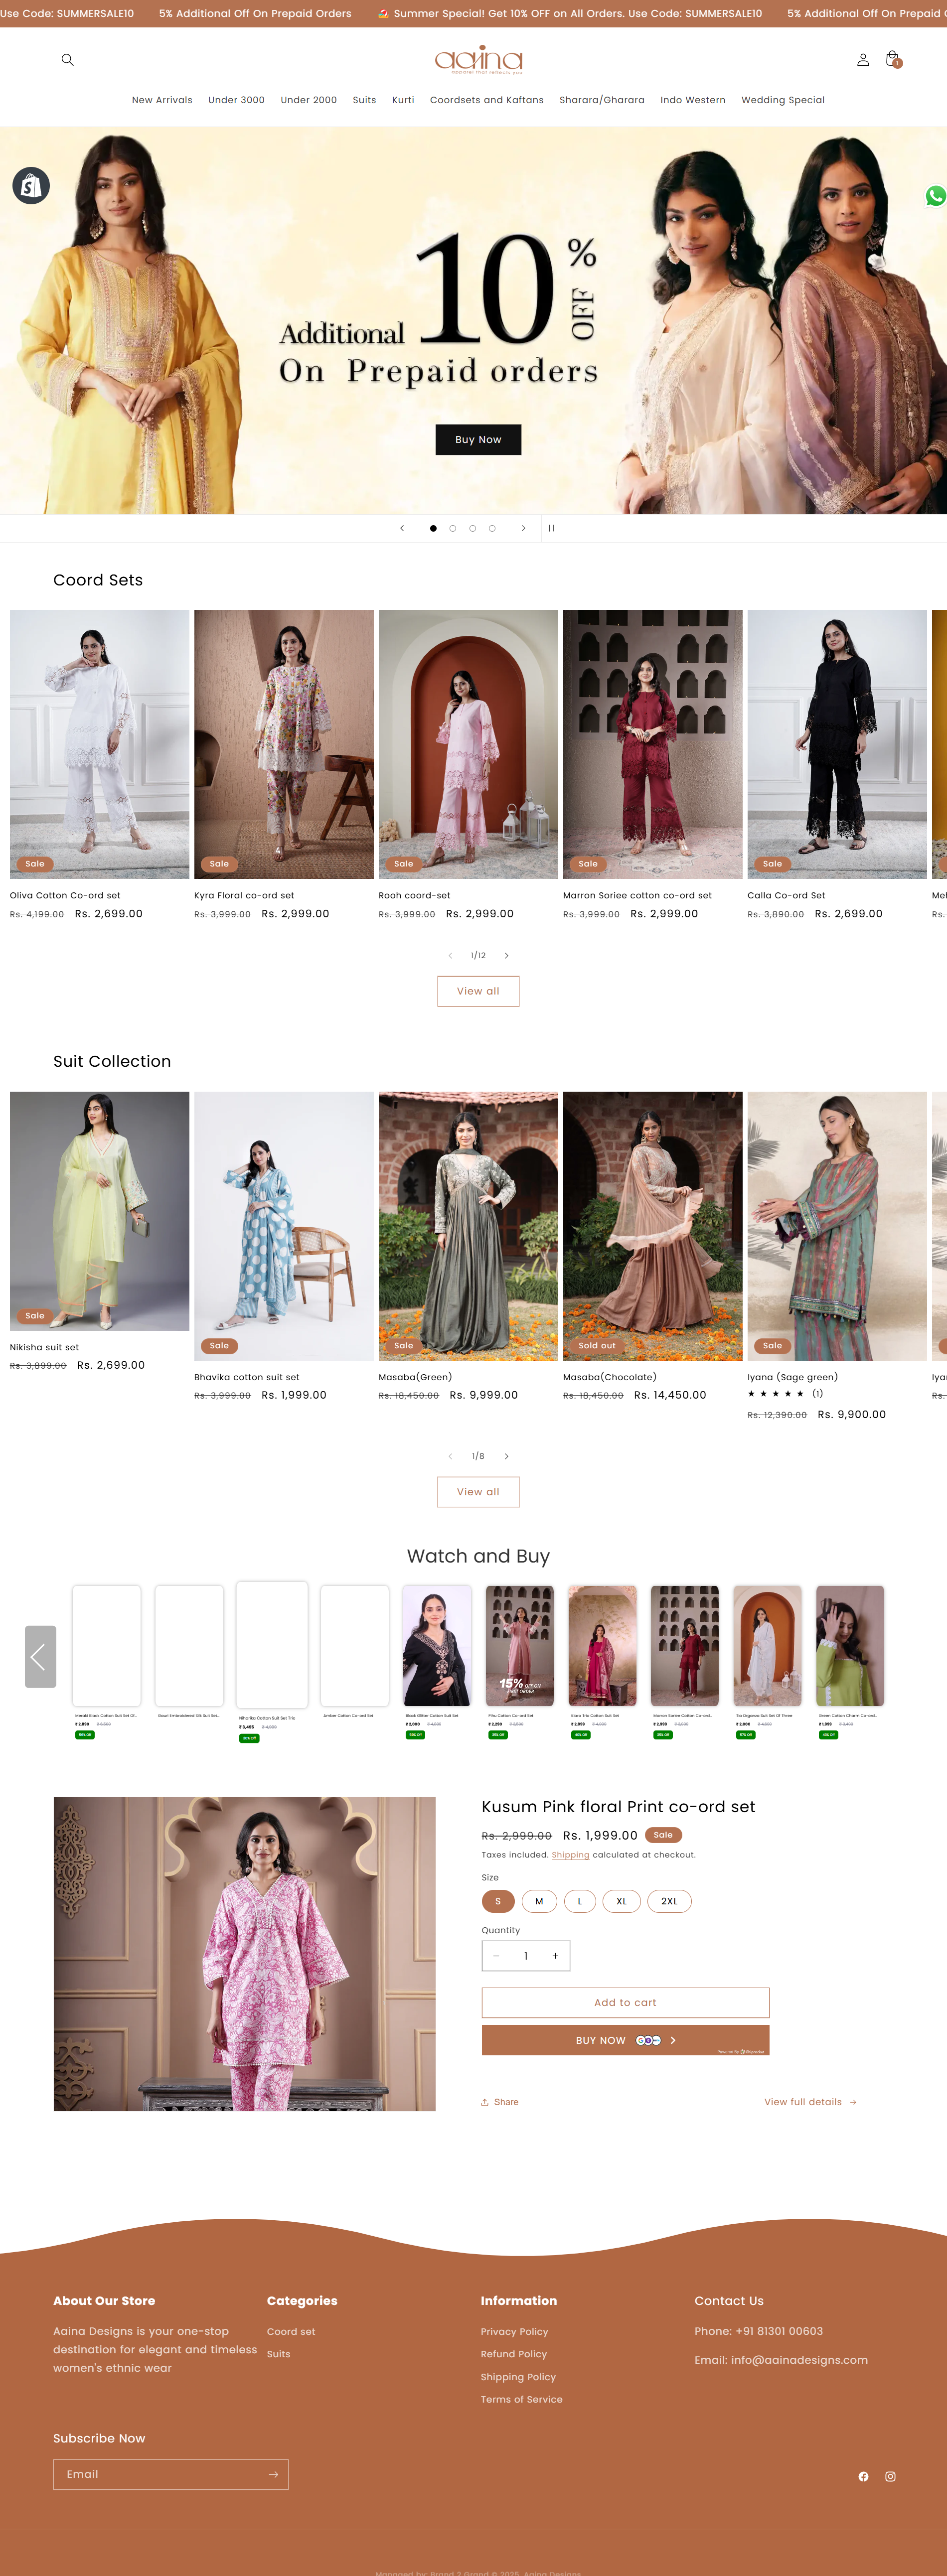Image resolution: width=947 pixels, height=2576 pixels.
Task: Open Coordsets and Kaftans menu
Action: coord(487,100)
